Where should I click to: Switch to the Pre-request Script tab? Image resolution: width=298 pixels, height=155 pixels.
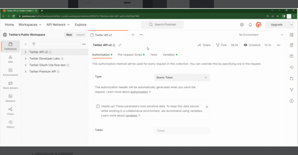coord(131,54)
